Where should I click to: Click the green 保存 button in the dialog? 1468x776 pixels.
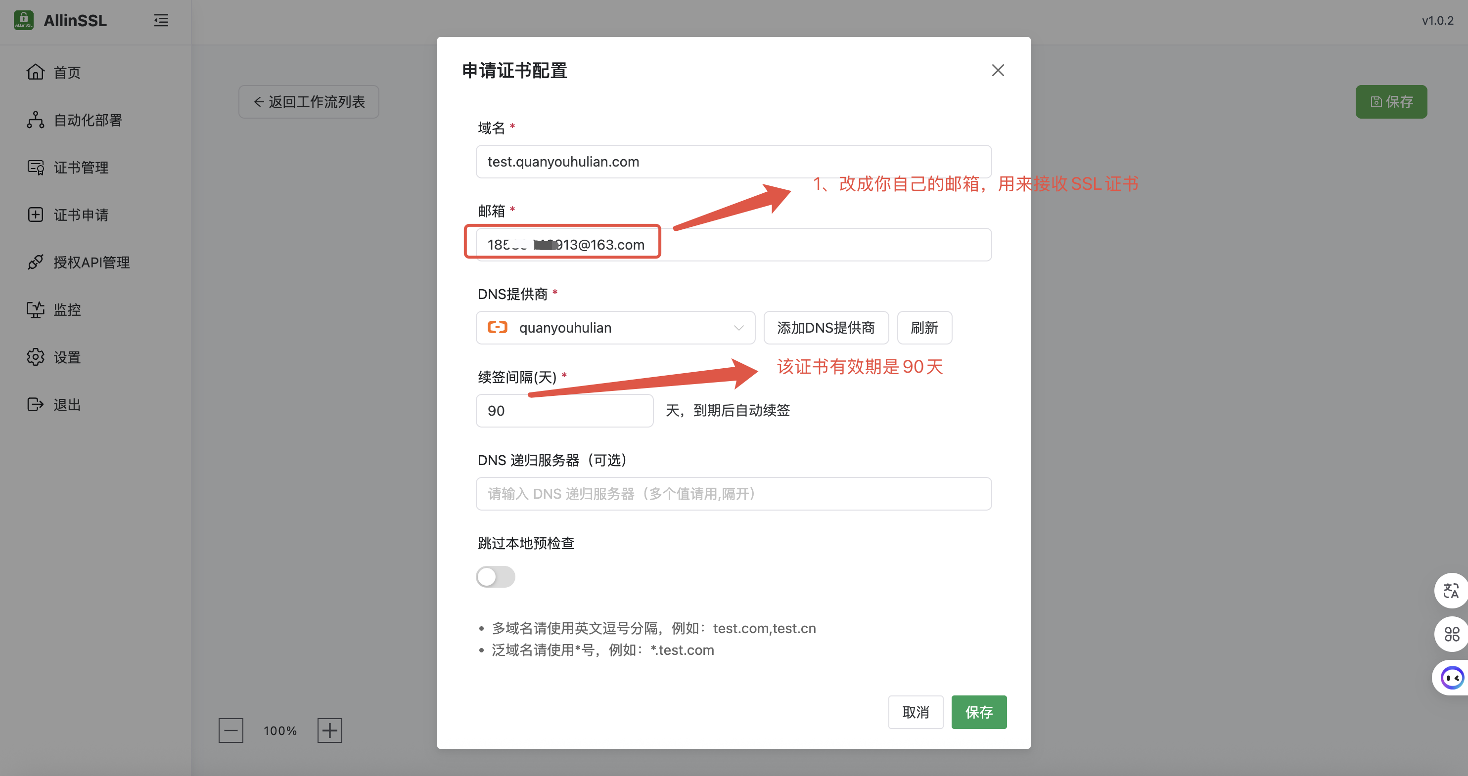tap(978, 712)
